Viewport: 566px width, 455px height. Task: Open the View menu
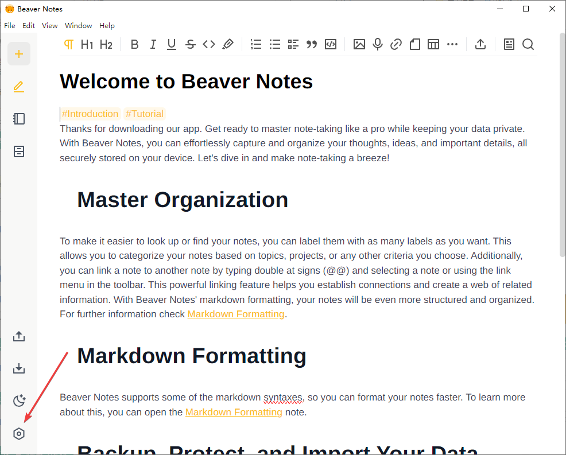49,26
